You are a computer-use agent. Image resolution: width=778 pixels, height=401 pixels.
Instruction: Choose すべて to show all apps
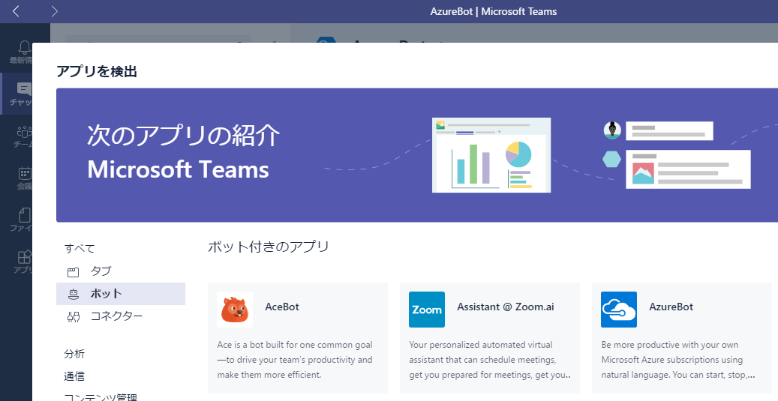click(80, 248)
